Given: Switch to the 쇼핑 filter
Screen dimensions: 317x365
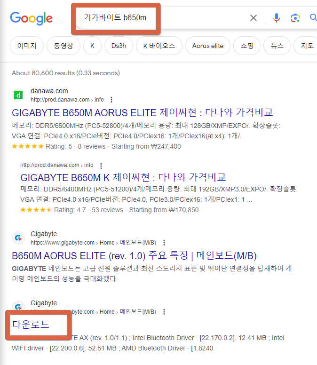Looking at the screenshot, I should pos(247,46).
